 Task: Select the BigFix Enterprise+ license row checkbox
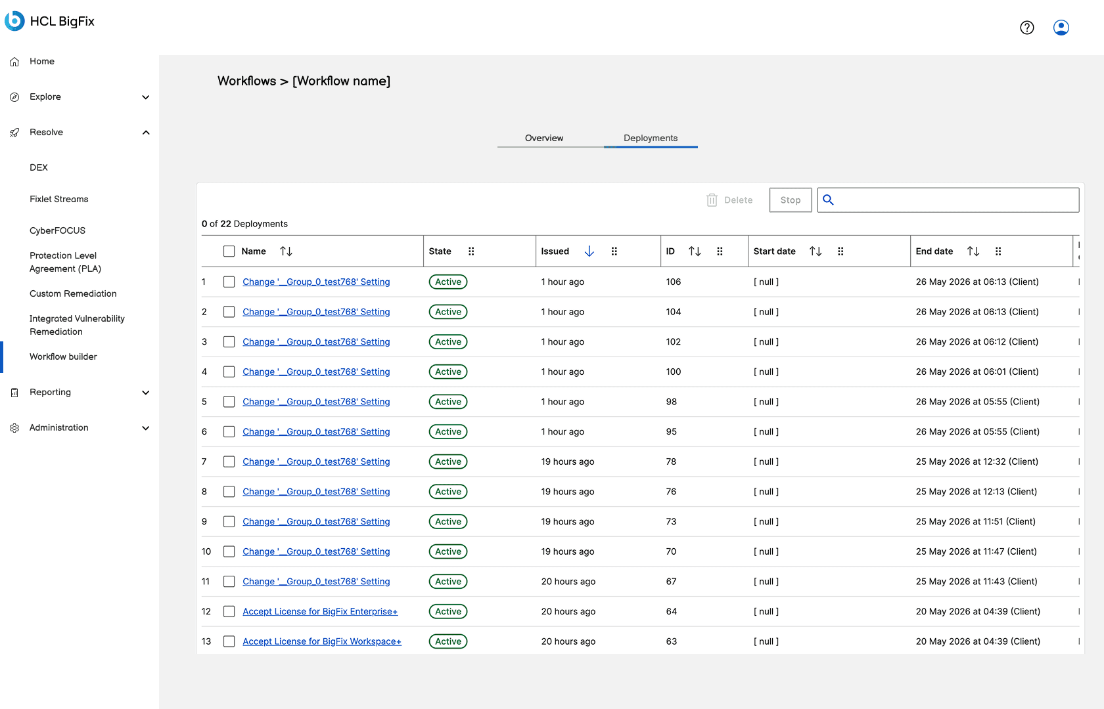click(229, 612)
